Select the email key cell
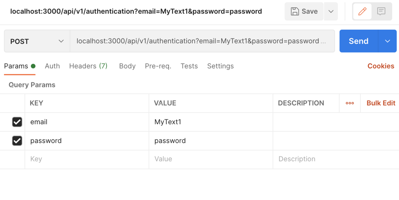This screenshot has height=200, width=399. (x=87, y=122)
